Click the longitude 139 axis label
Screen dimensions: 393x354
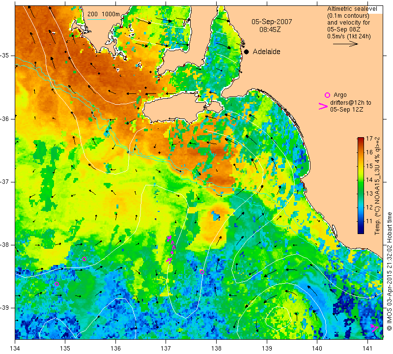click(267, 349)
